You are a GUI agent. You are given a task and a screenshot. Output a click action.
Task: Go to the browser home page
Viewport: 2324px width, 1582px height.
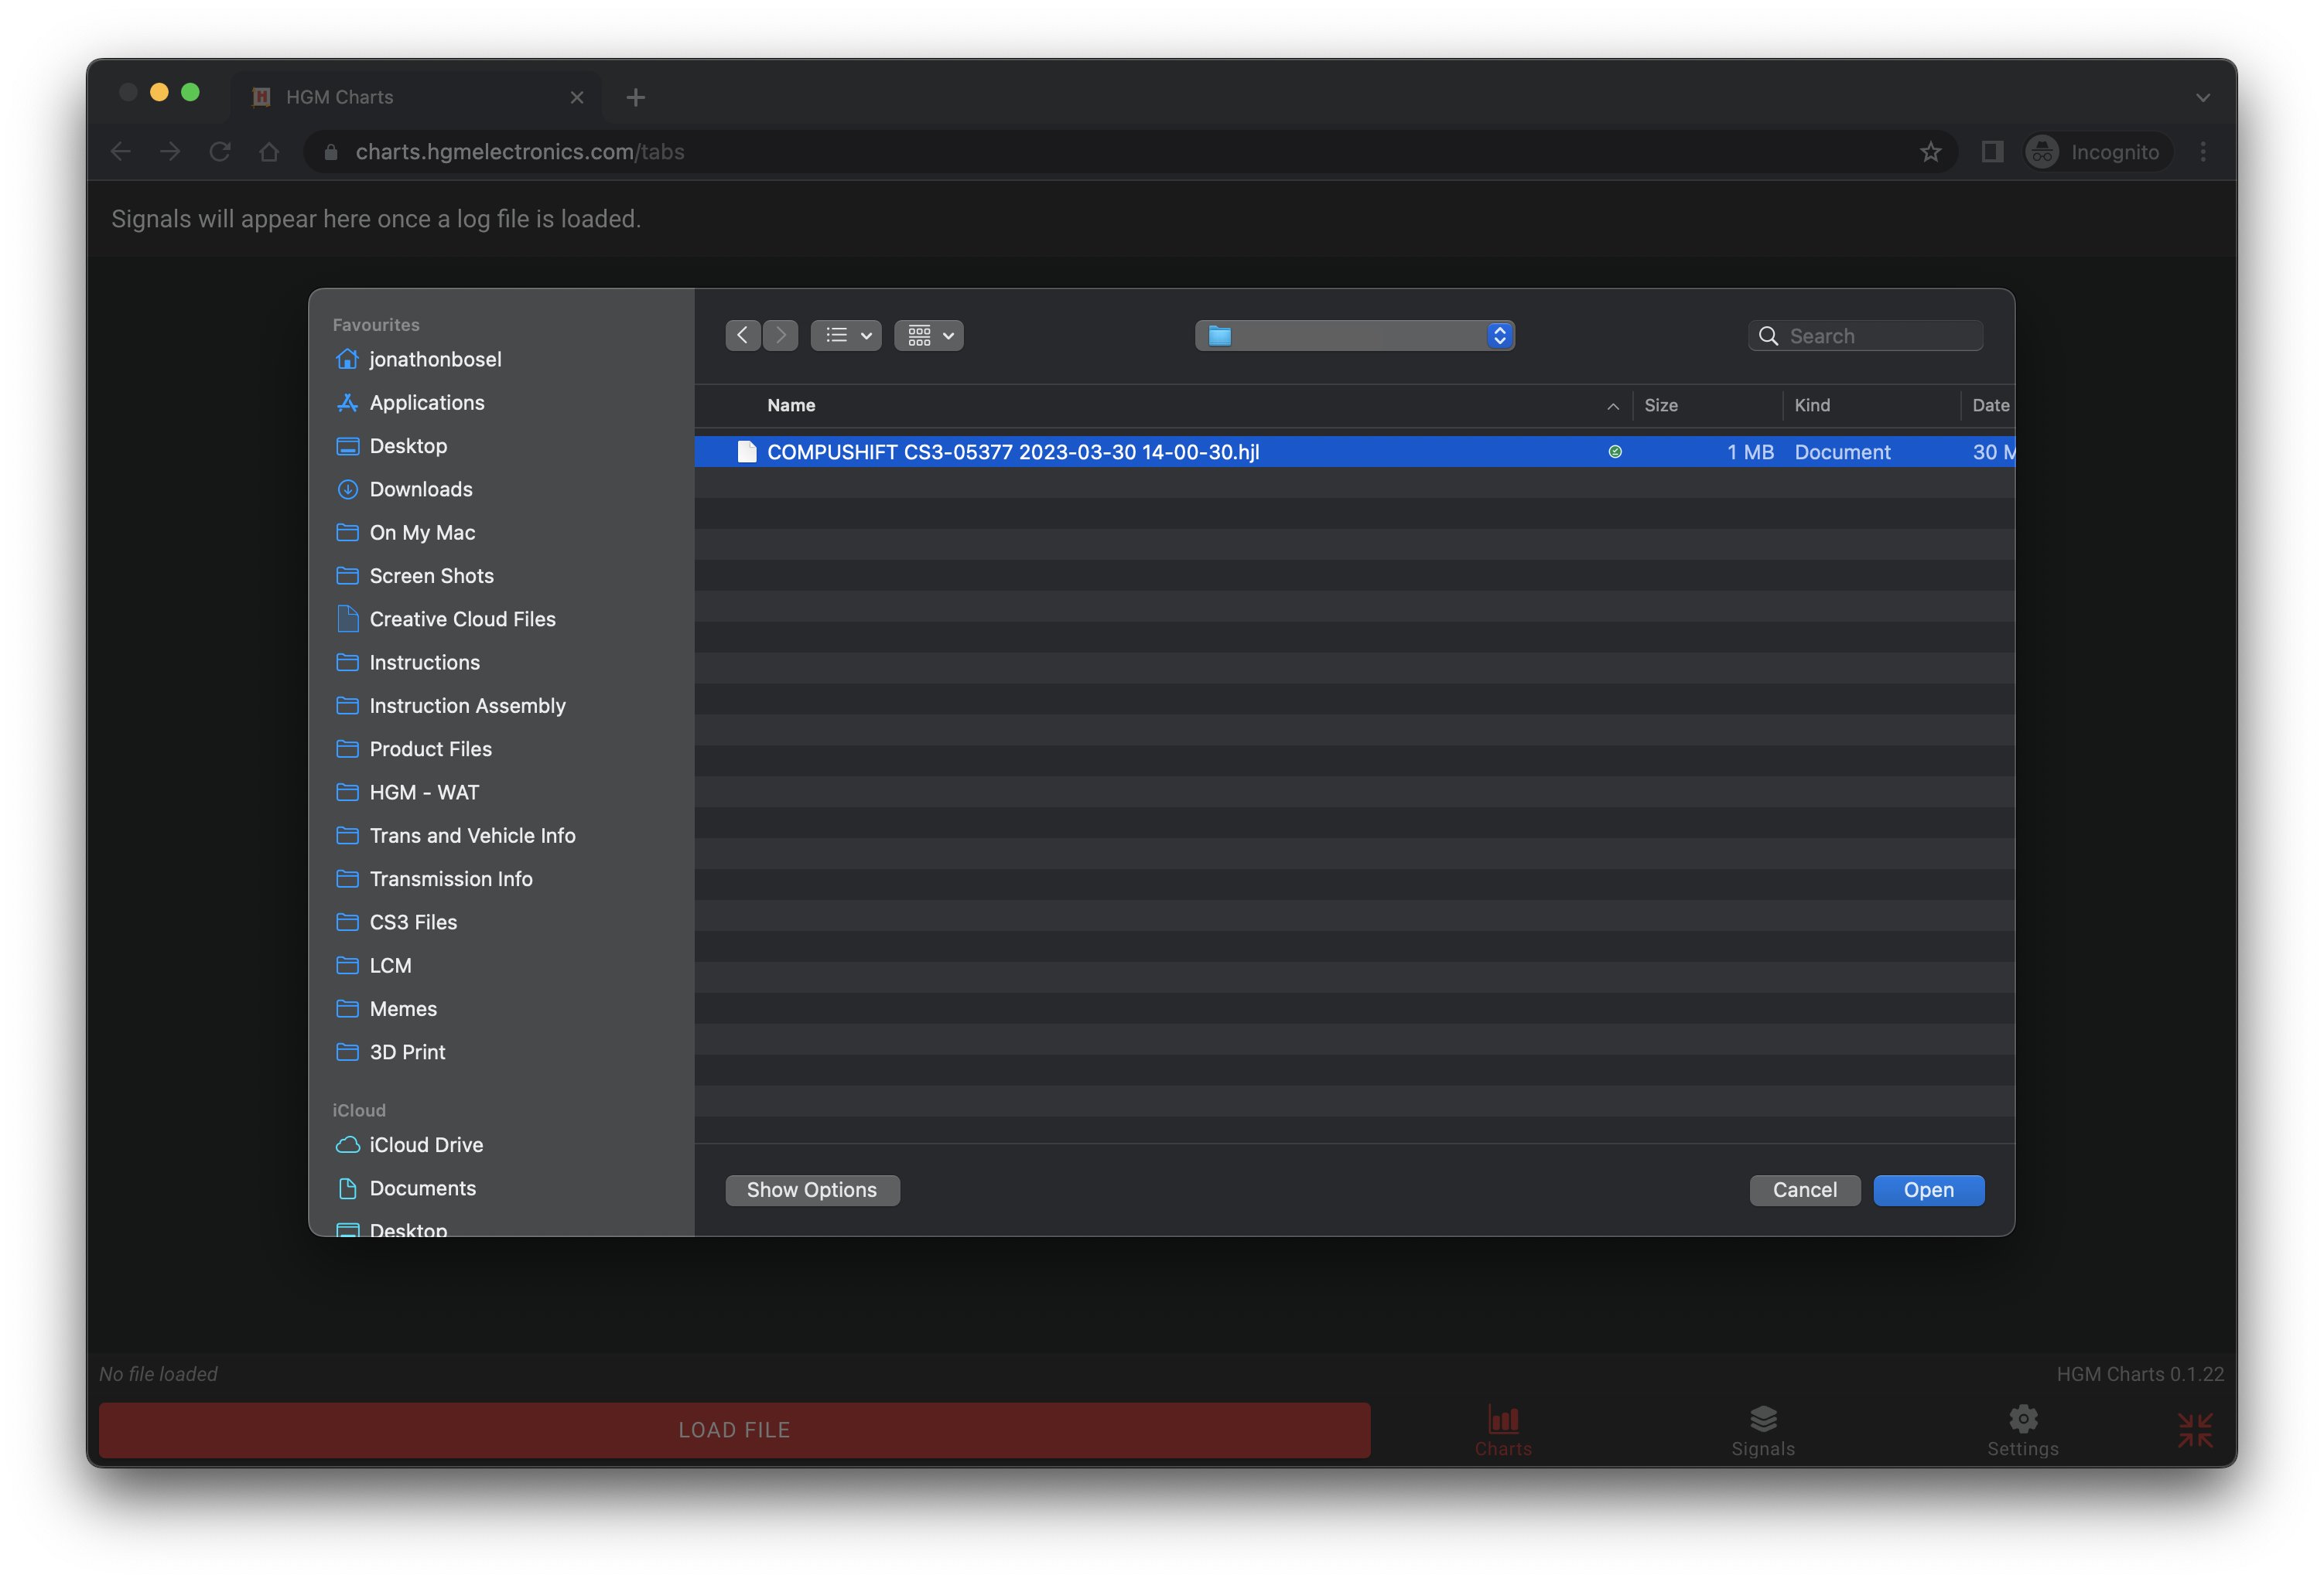[x=269, y=152]
